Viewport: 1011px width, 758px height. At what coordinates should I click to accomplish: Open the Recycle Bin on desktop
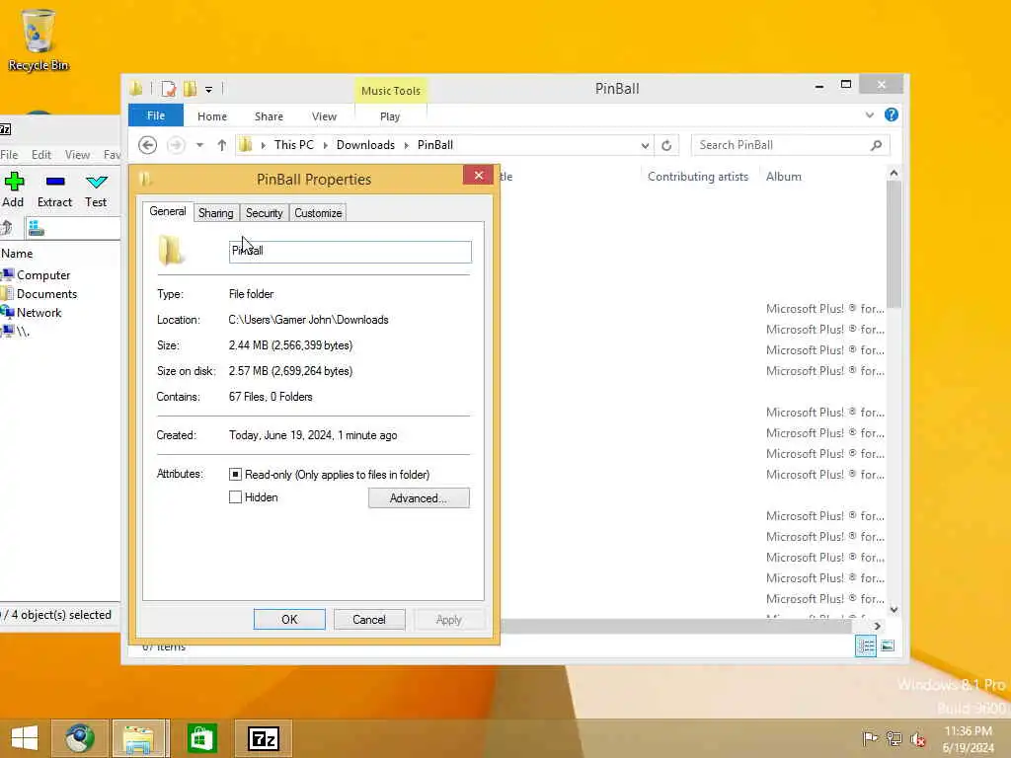(38, 39)
